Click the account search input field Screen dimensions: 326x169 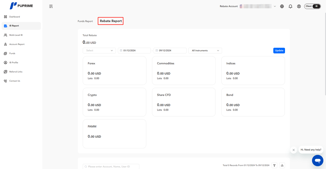pyautogui.click(x=111, y=166)
